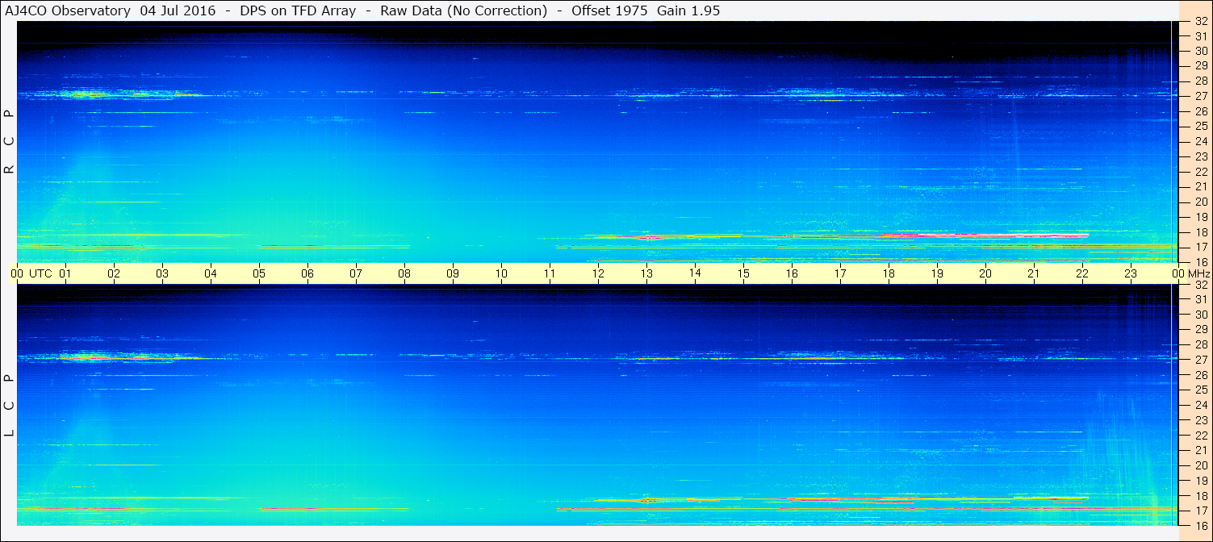
Task: Click the 09 hour marker on UTC axis
Action: click(453, 273)
